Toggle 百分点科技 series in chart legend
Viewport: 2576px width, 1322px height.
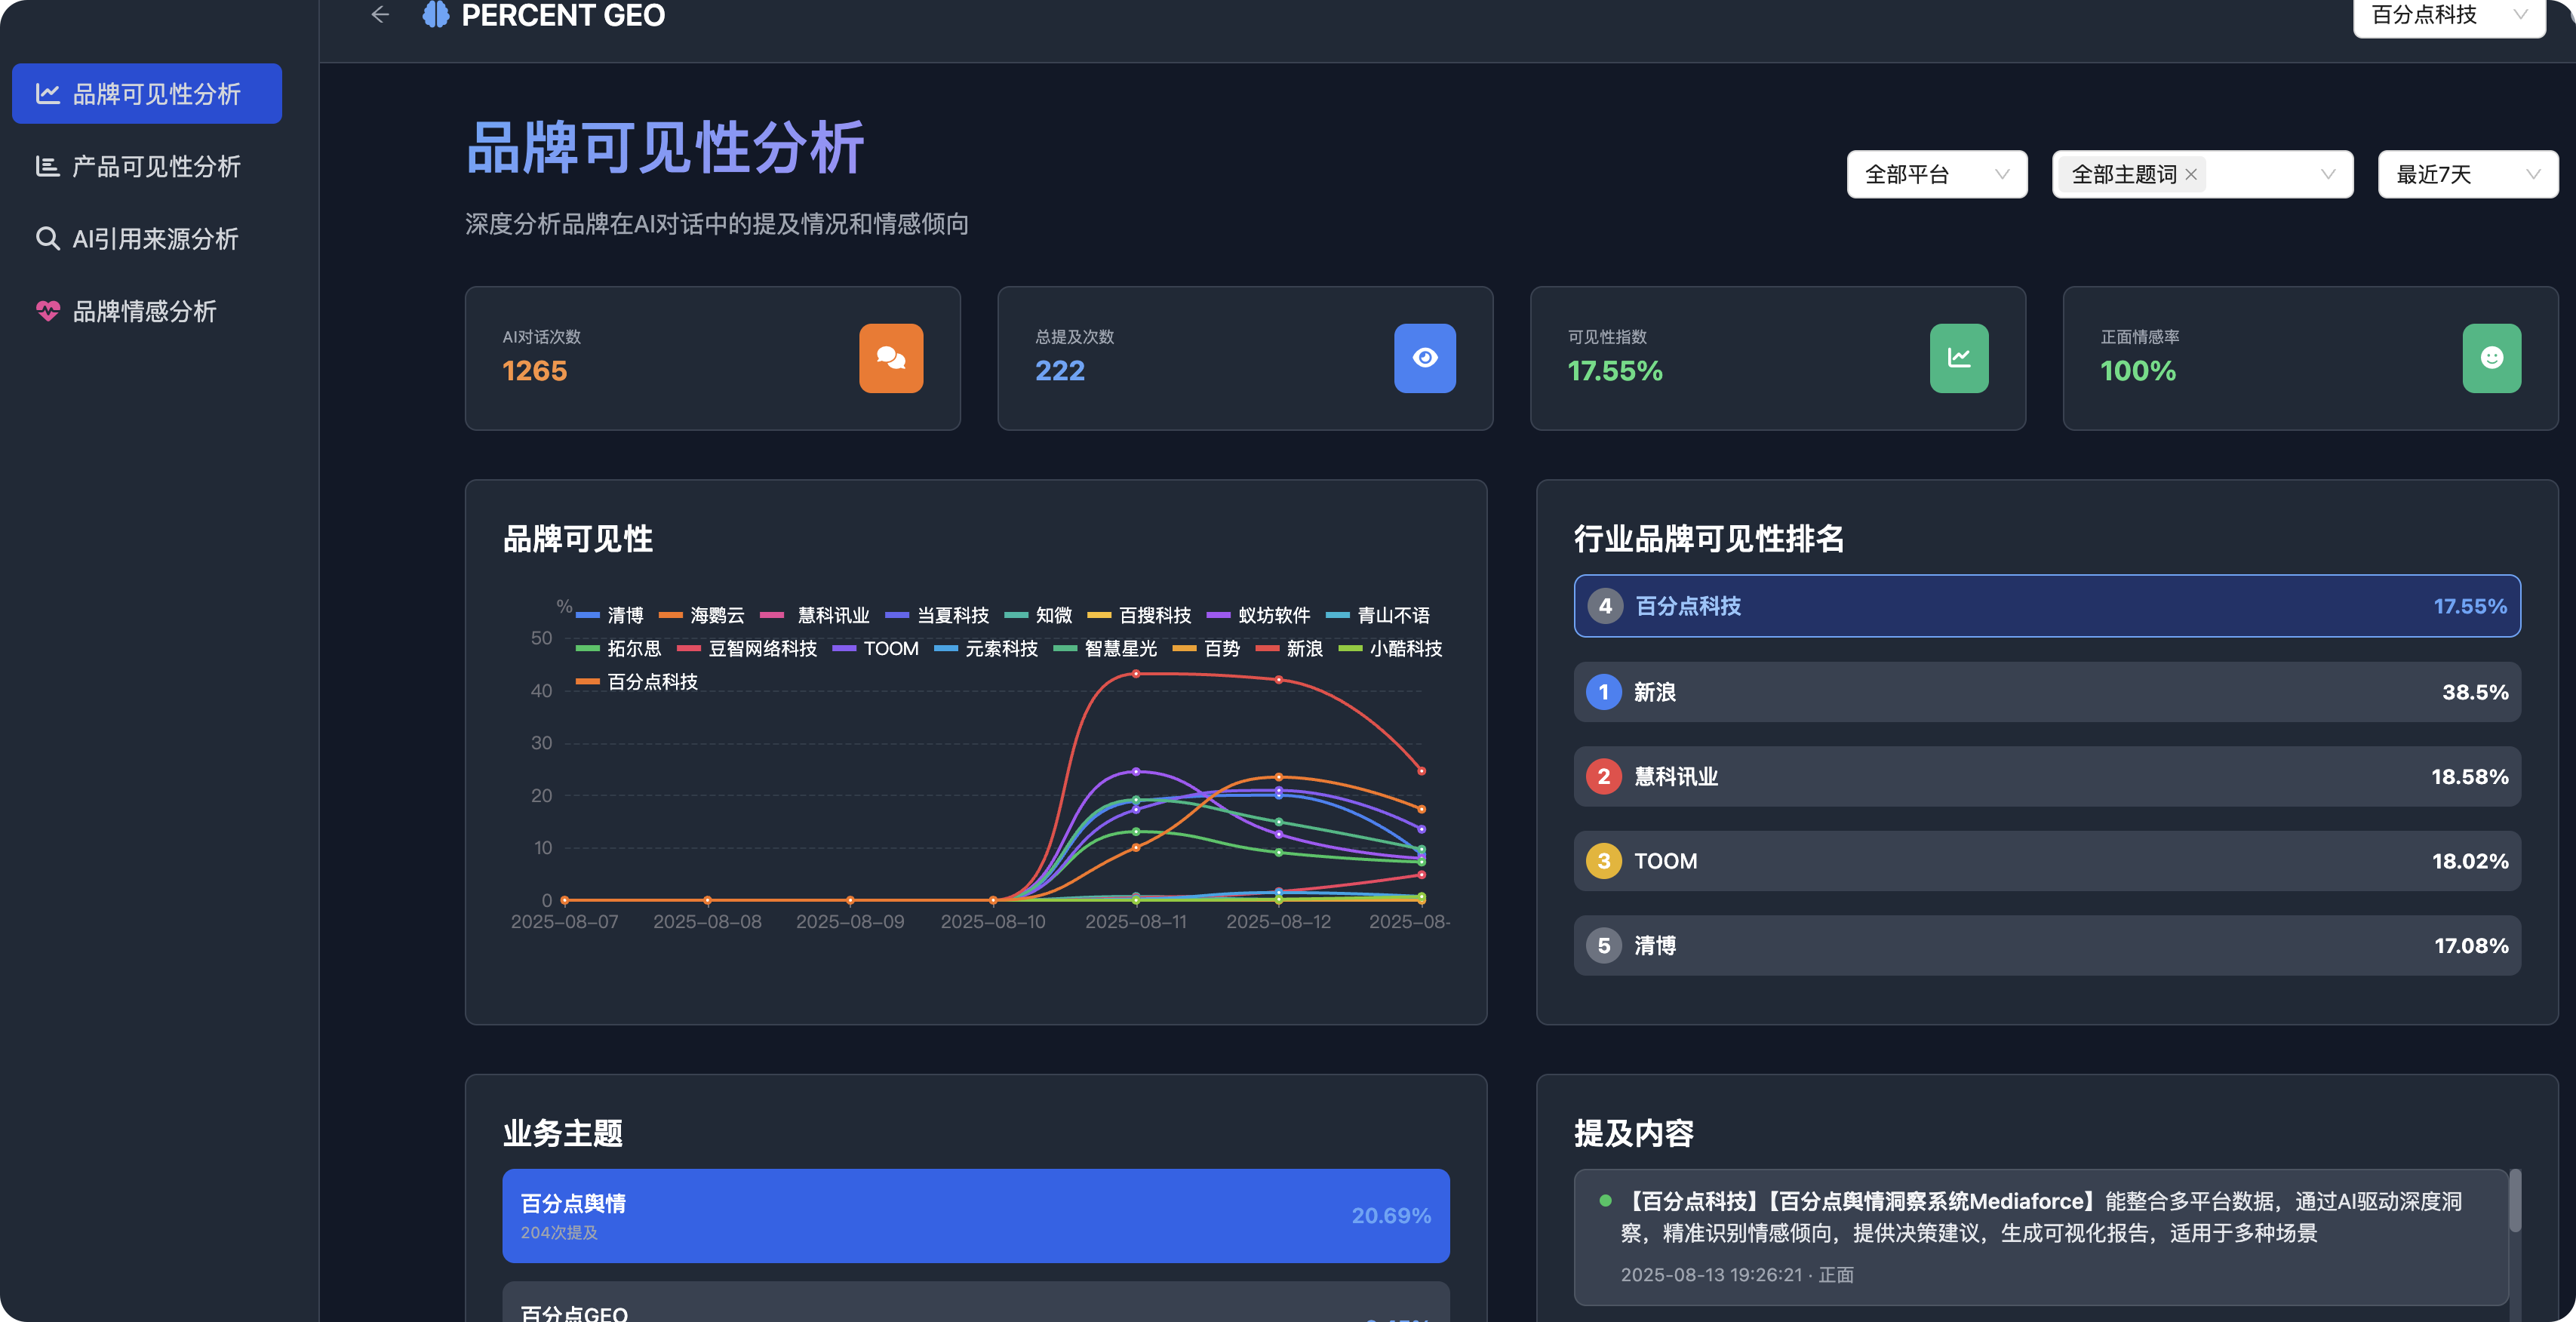(651, 682)
